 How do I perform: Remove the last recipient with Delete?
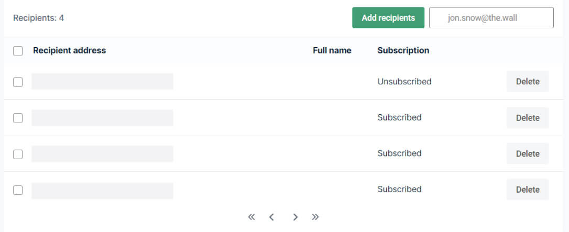pyautogui.click(x=528, y=190)
